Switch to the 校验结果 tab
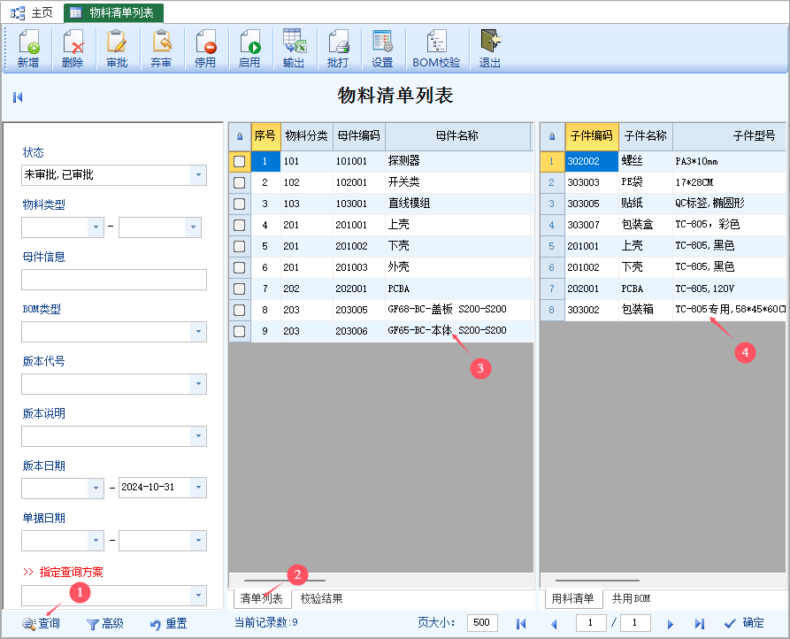The image size is (790, 639). point(321,599)
